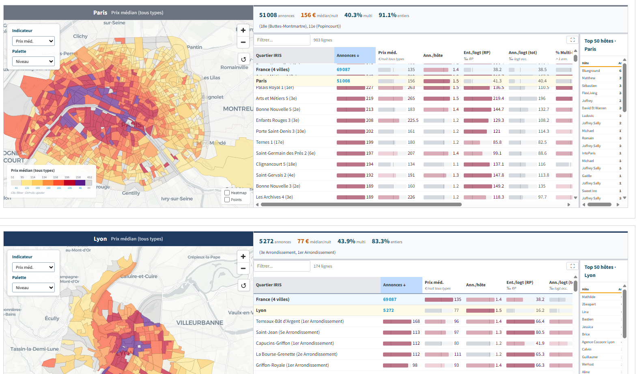Open the Paris Palette dropdown
Viewport: 637px width, 374px height.
pyautogui.click(x=33, y=62)
